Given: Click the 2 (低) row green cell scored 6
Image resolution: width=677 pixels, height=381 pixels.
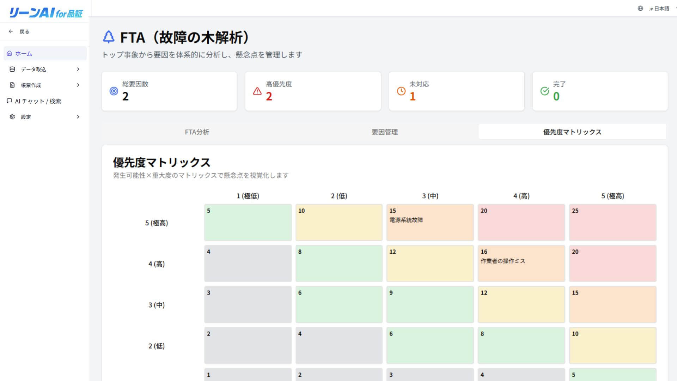Looking at the screenshot, I should 430,345.
